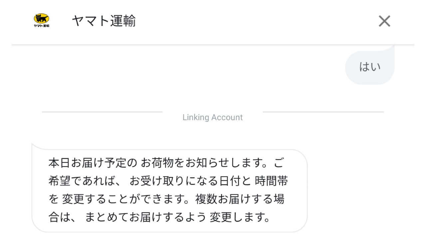This screenshot has height=239, width=426.
Task: Close the Yamato chat with X
Action: click(384, 21)
